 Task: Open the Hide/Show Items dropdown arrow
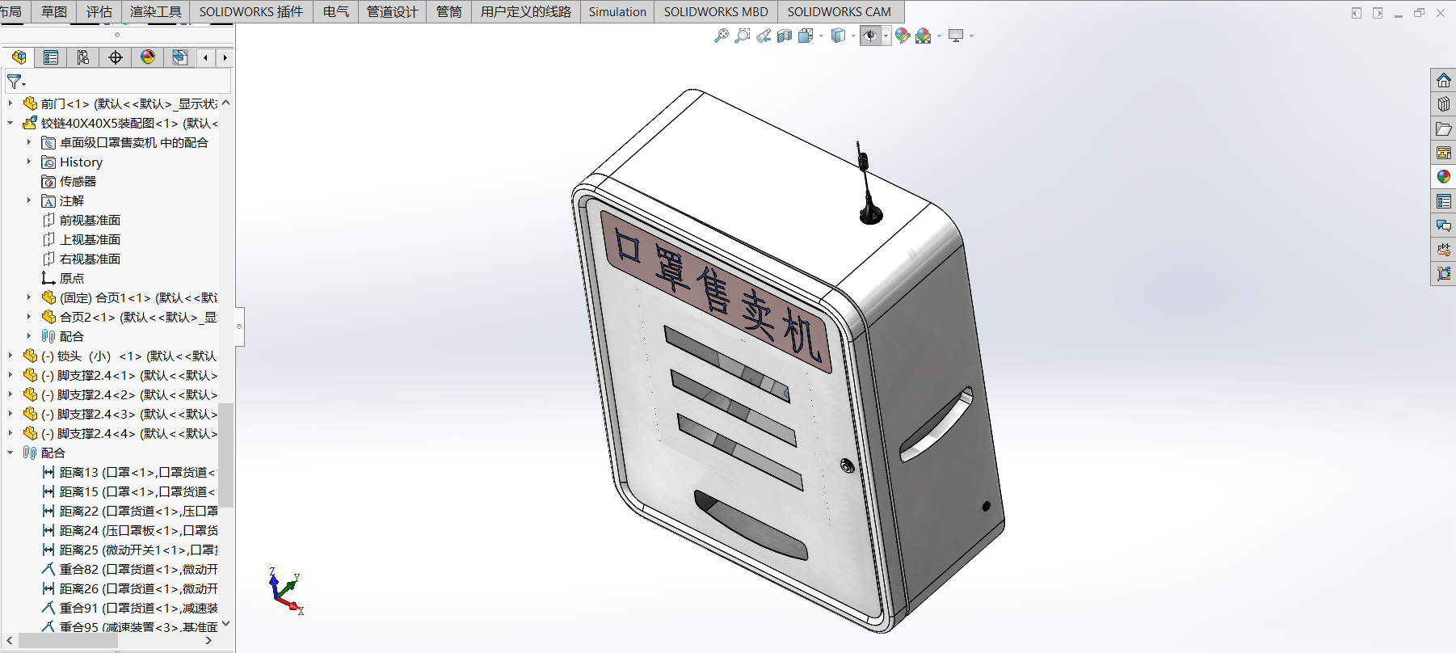886,36
